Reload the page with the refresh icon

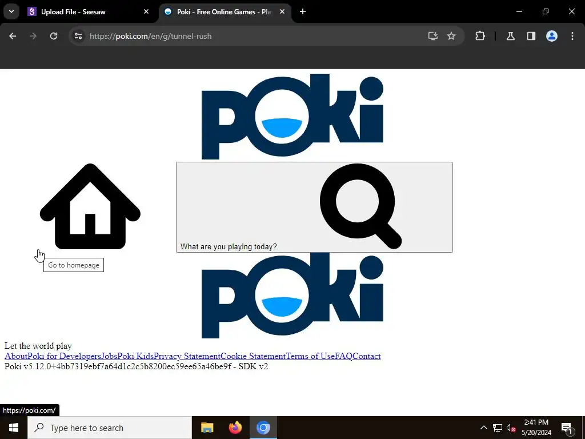click(x=54, y=36)
